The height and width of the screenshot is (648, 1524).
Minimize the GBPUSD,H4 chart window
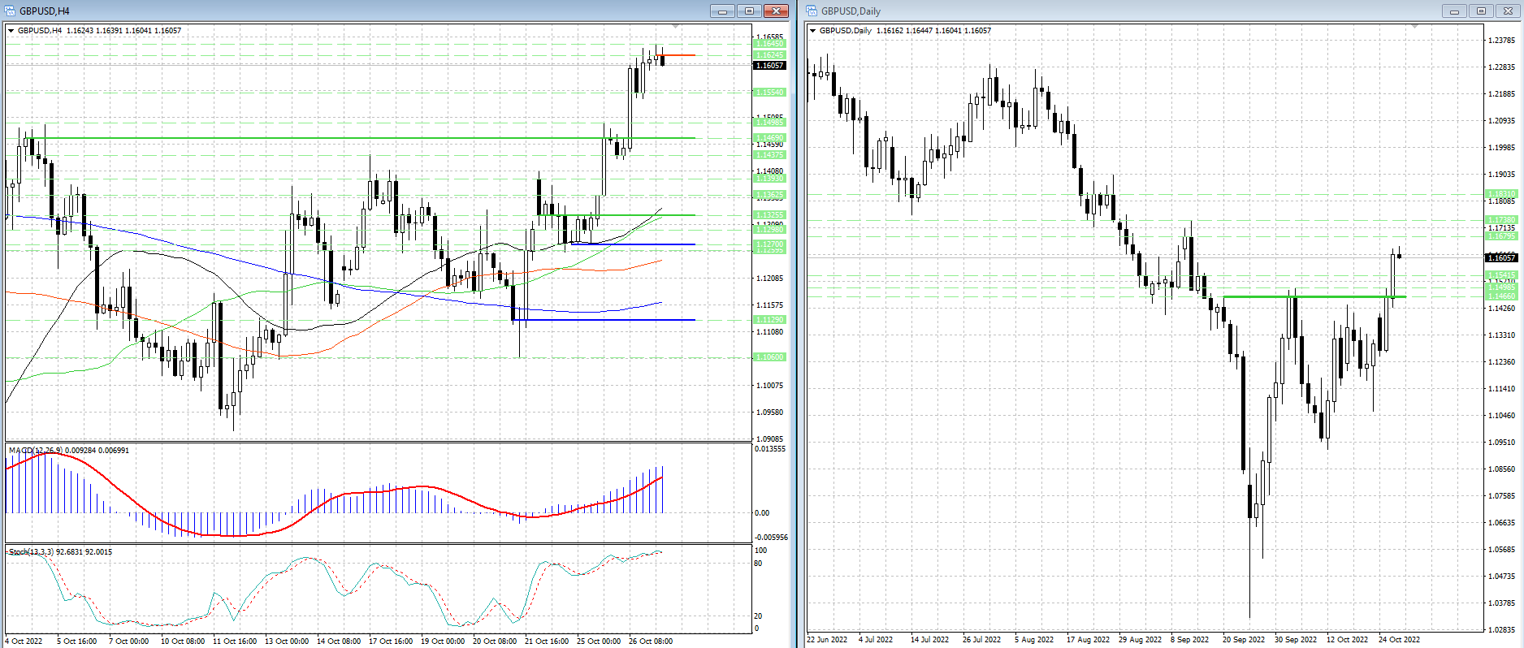(x=722, y=11)
